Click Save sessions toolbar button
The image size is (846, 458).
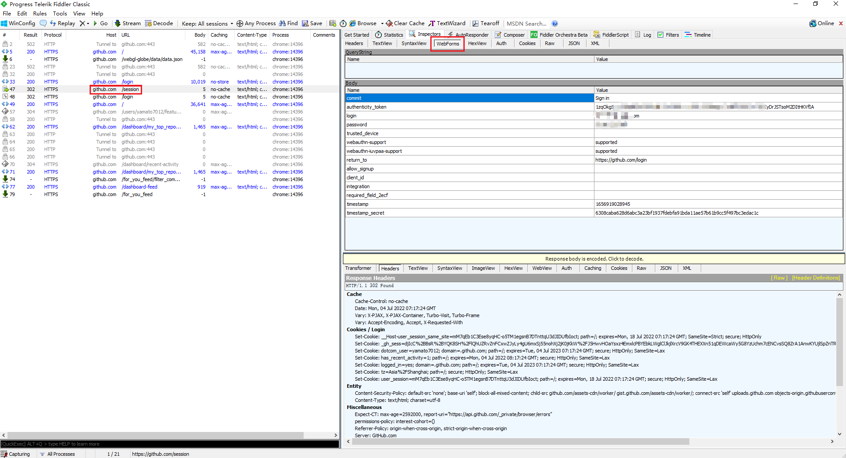click(x=312, y=23)
